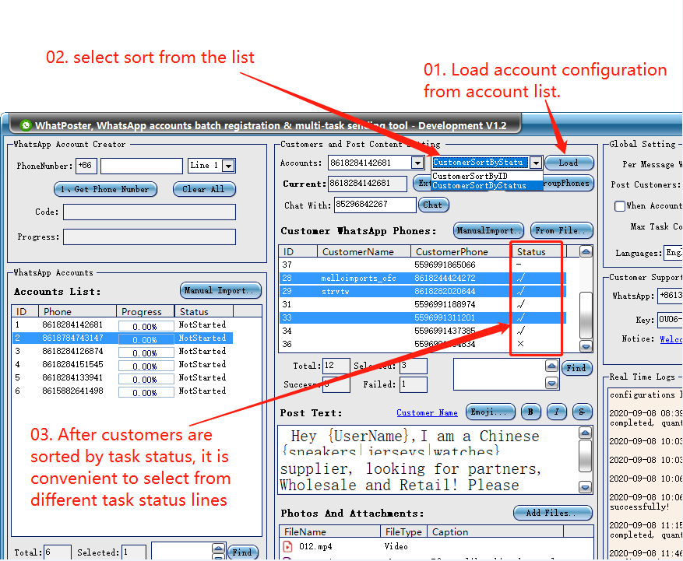Click Manual Import in Accounts List
The image size is (683, 561).
tap(220, 290)
